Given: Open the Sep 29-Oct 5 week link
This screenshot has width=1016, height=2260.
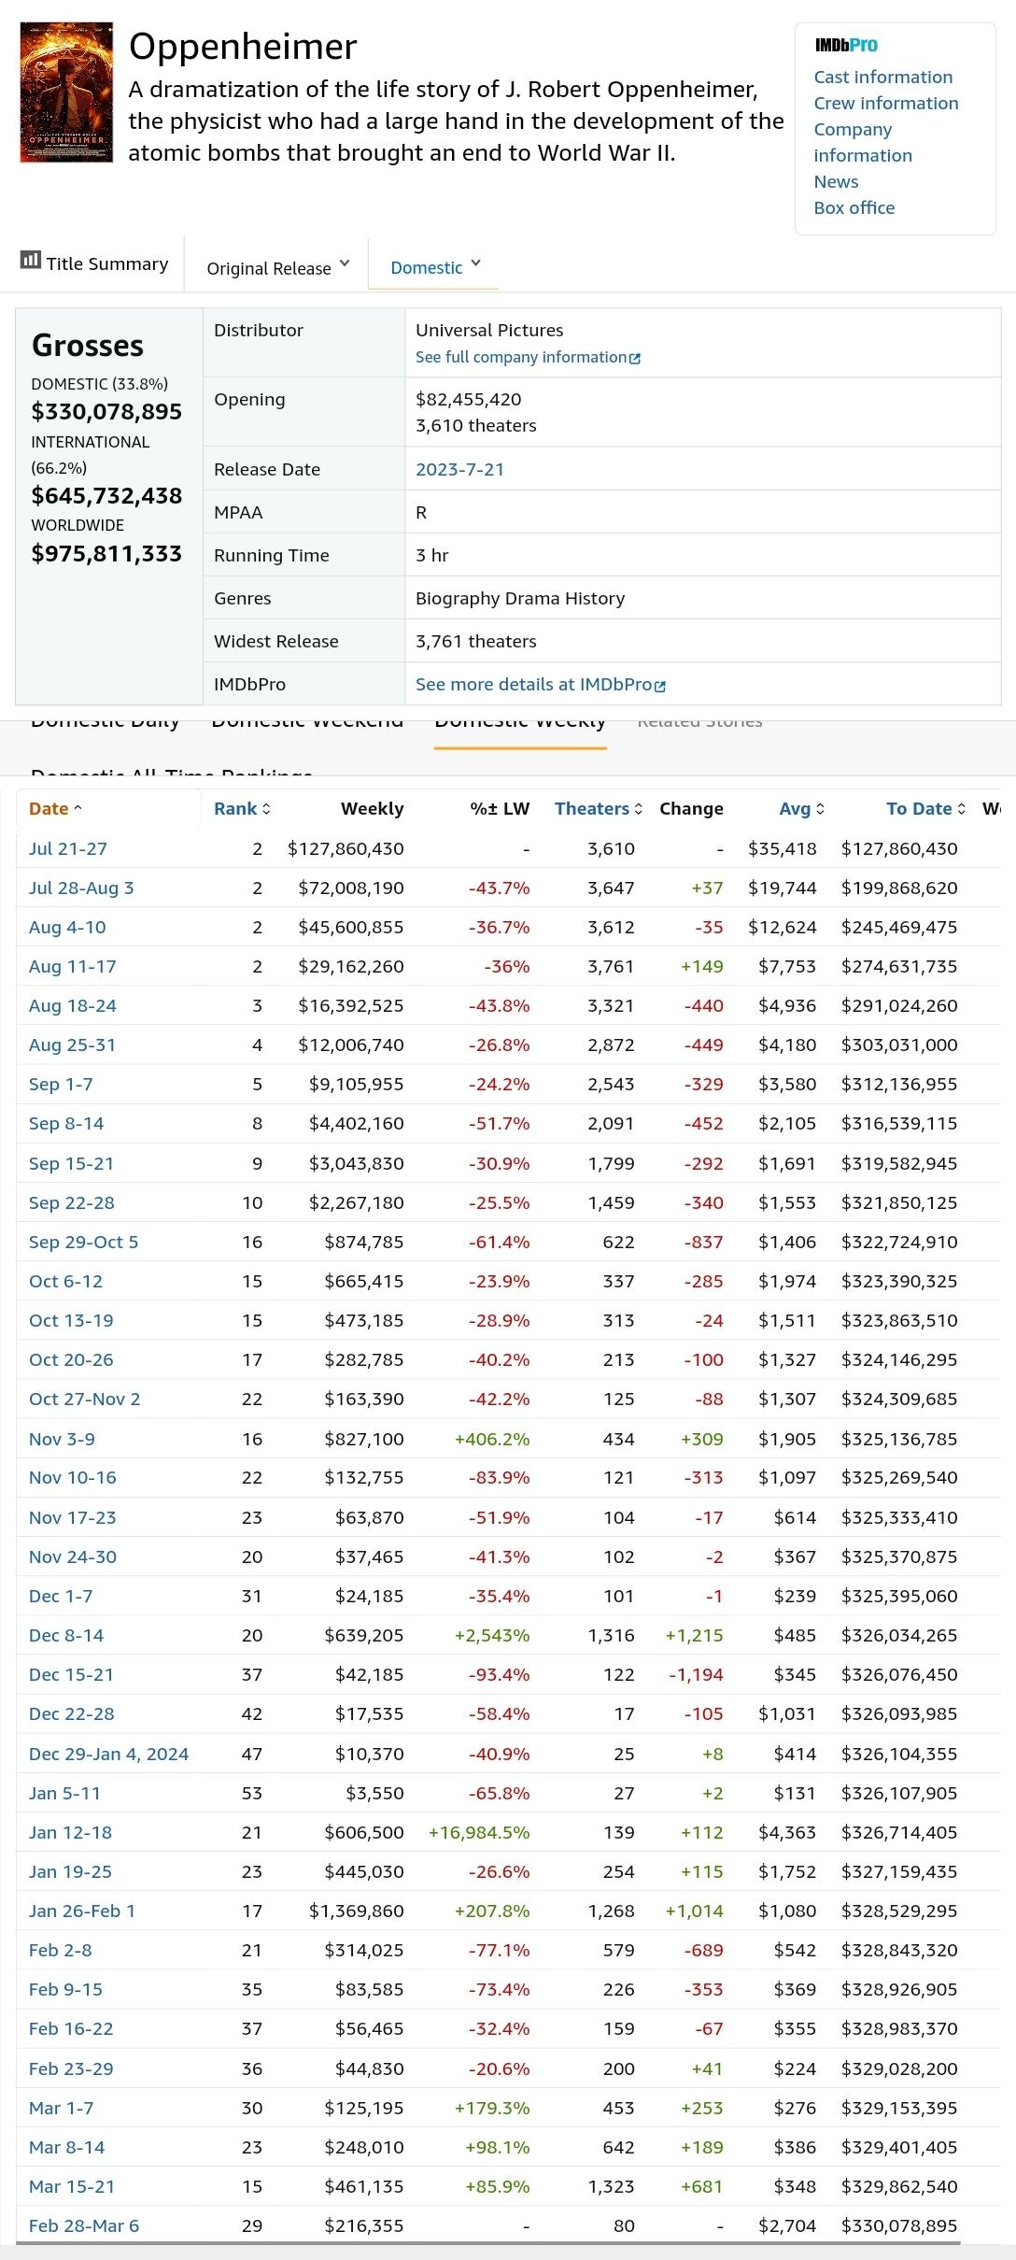Looking at the screenshot, I should [83, 1242].
